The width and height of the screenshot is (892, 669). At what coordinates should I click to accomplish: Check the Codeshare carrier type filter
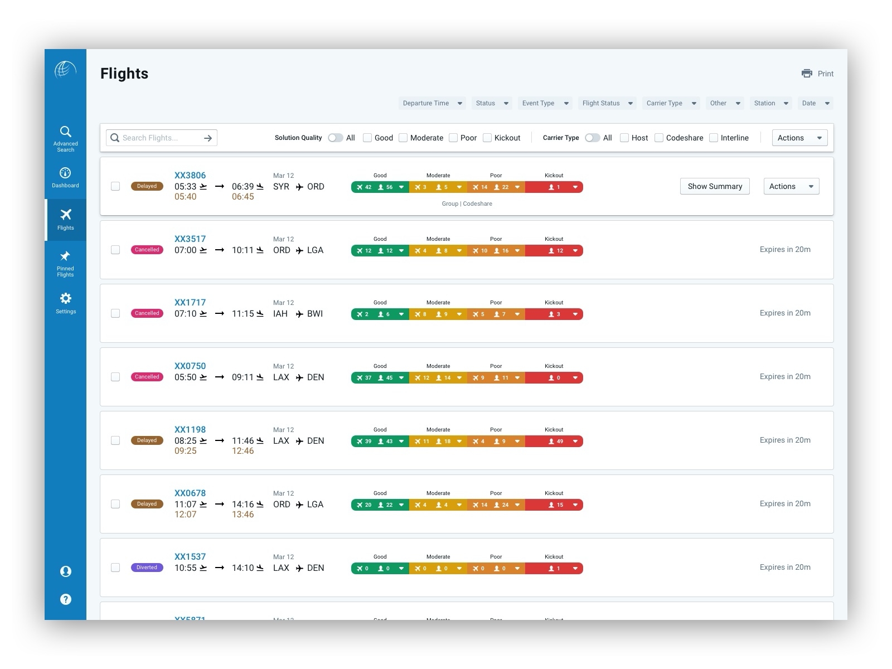click(658, 137)
